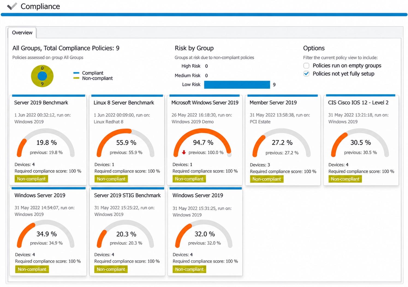Screen dimensions: 408x287
Task: Click the 'Windows 2019 Demo' group text
Action: [x=193, y=122]
